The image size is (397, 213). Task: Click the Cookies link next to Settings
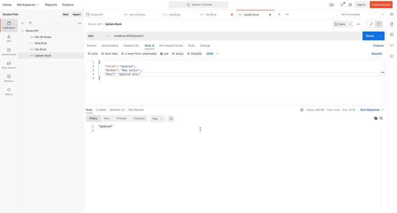tap(378, 46)
